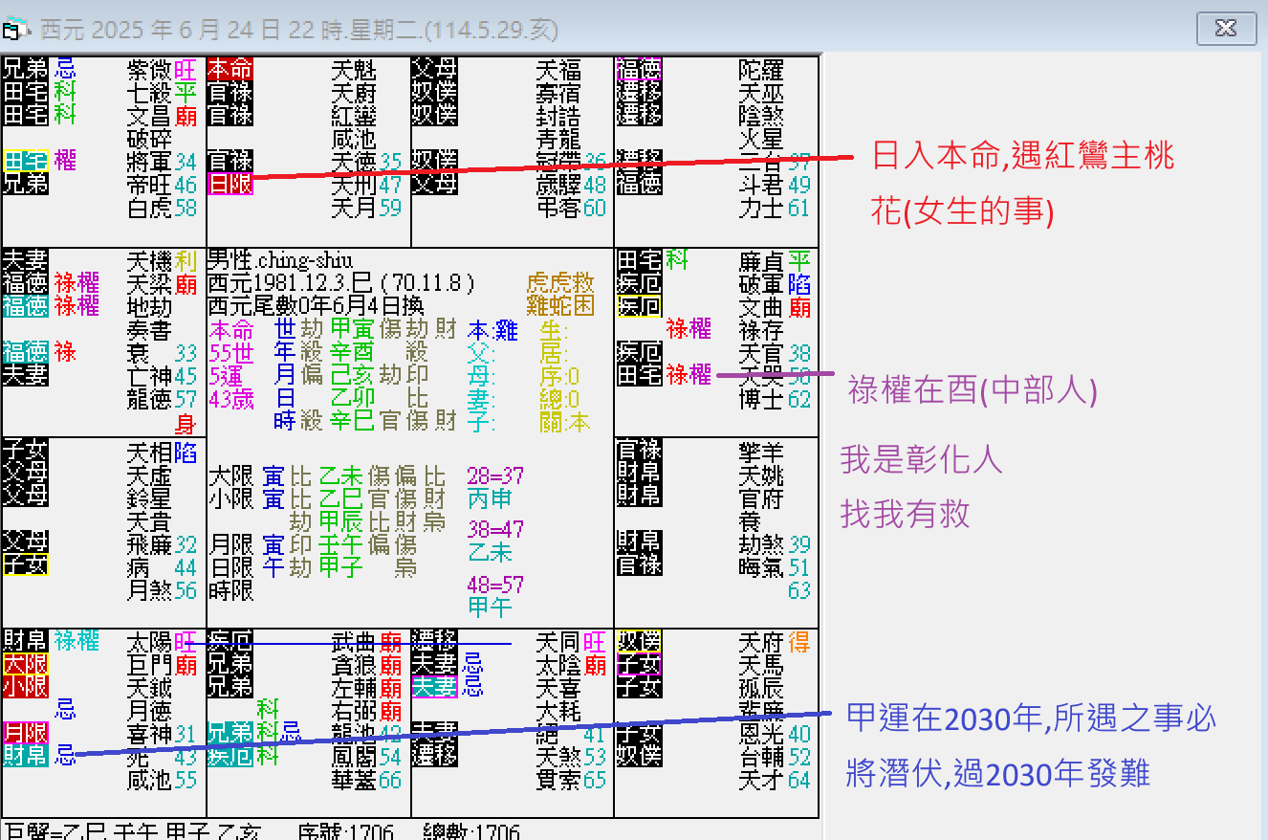Click the 龍德 57 entry
The height and width of the screenshot is (840, 1268).
162,398
